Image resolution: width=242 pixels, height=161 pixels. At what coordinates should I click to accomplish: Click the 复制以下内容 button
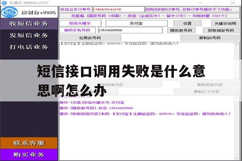207,91
